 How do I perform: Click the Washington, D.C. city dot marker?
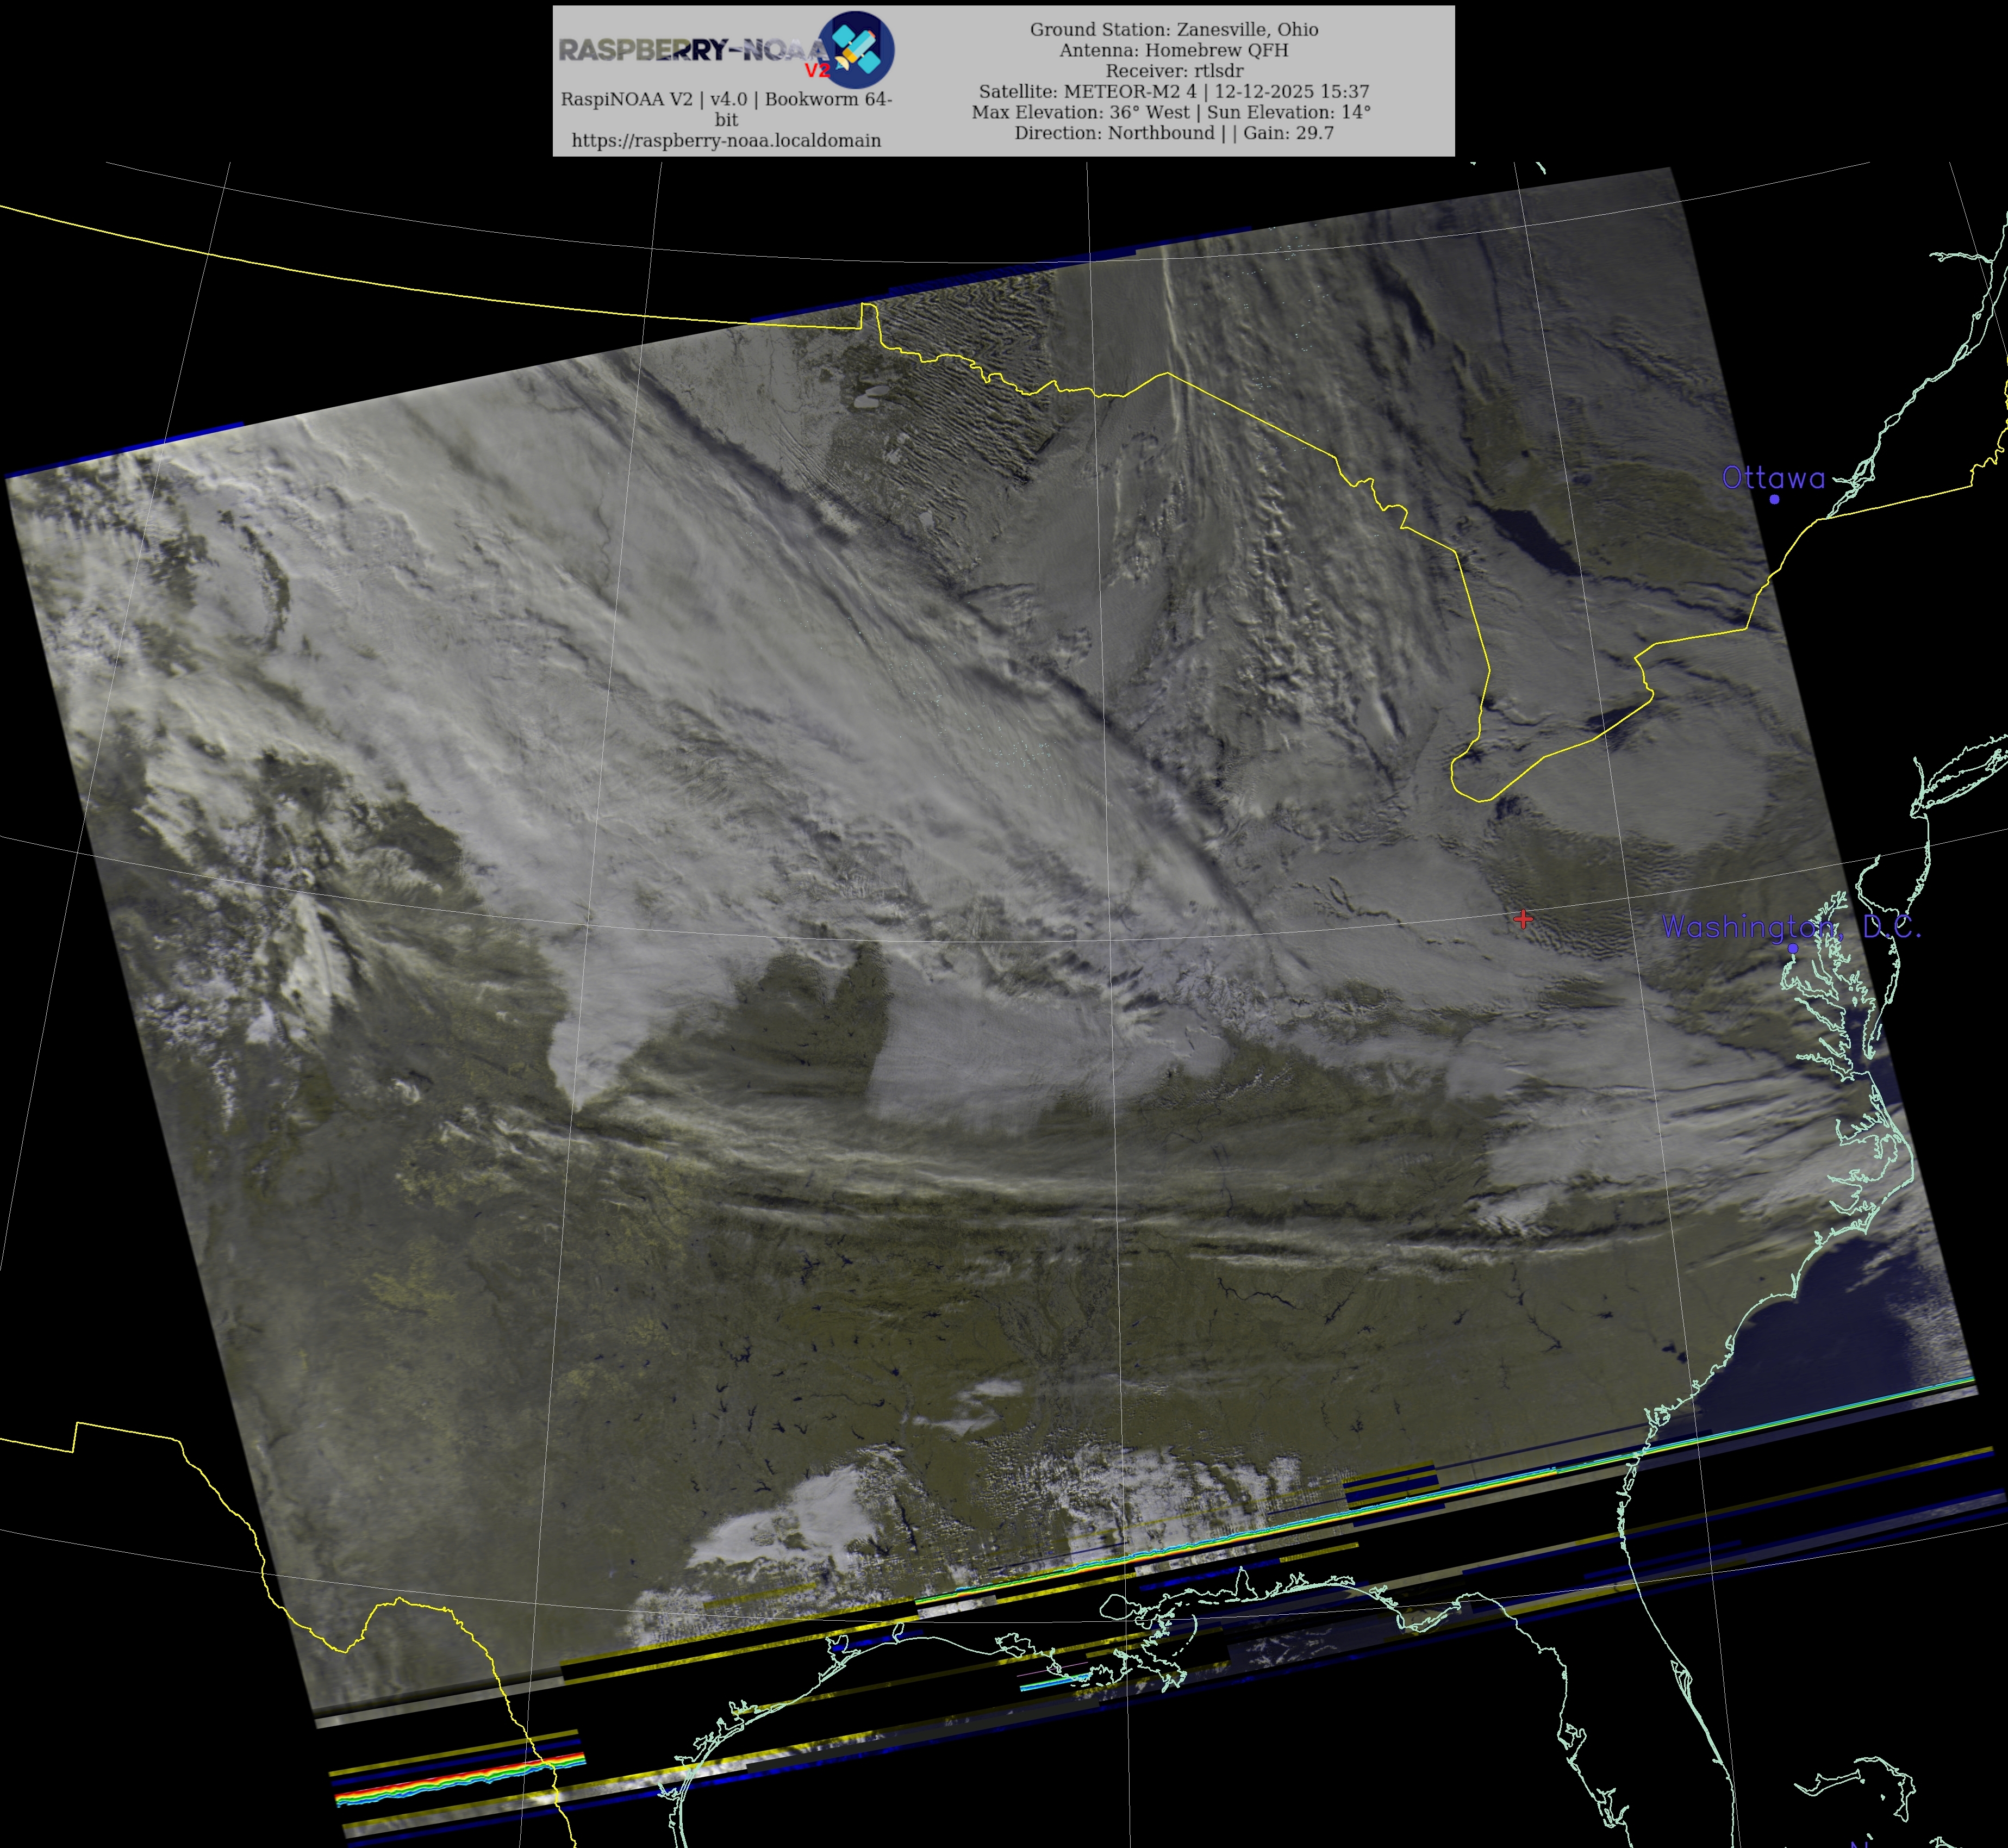click(x=1793, y=948)
